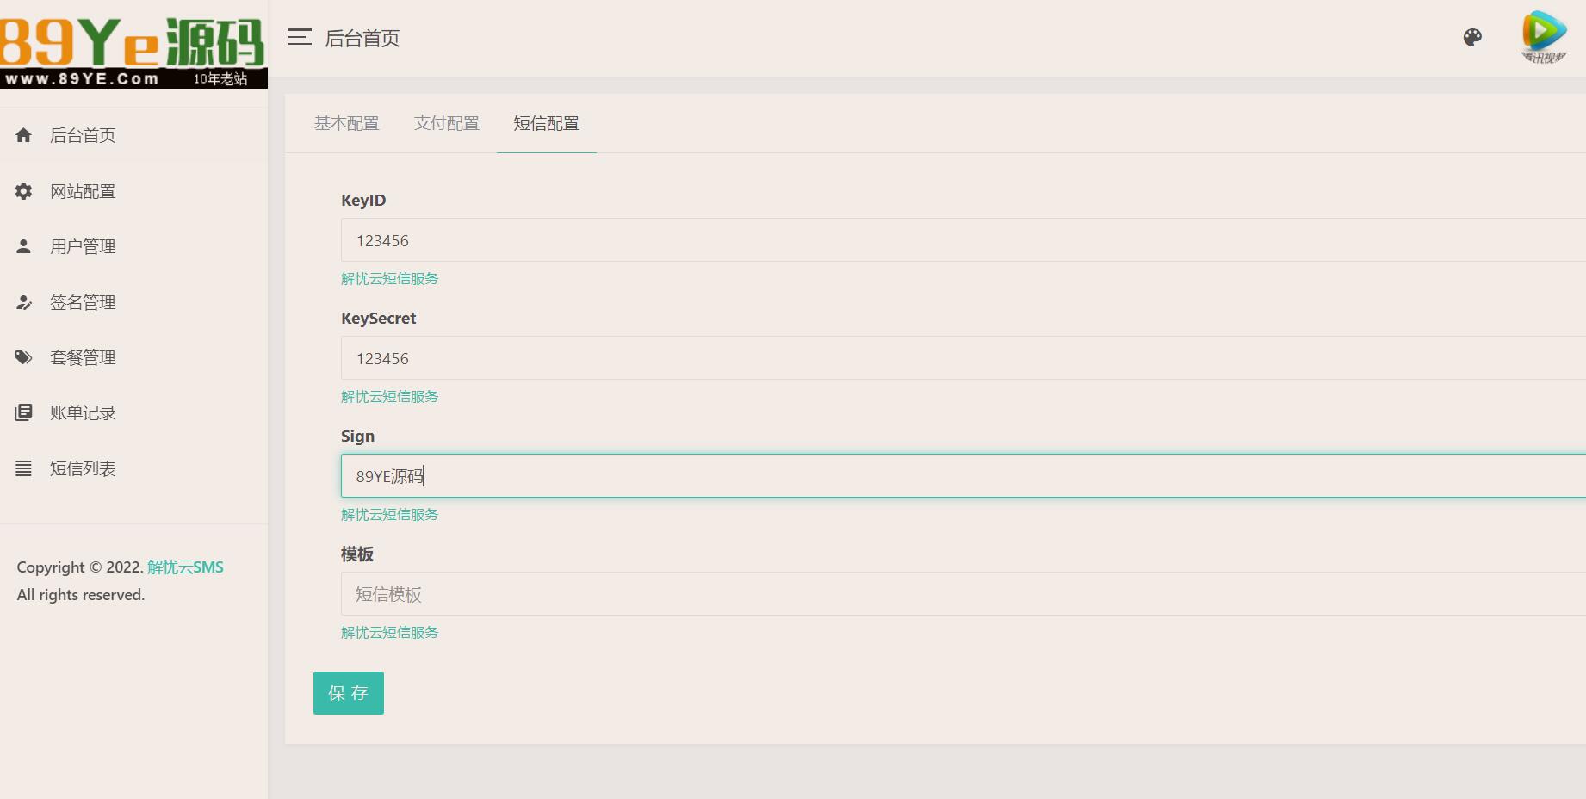Click the home icon beside 后台首页
Image resolution: width=1586 pixels, height=799 pixels.
click(x=24, y=135)
